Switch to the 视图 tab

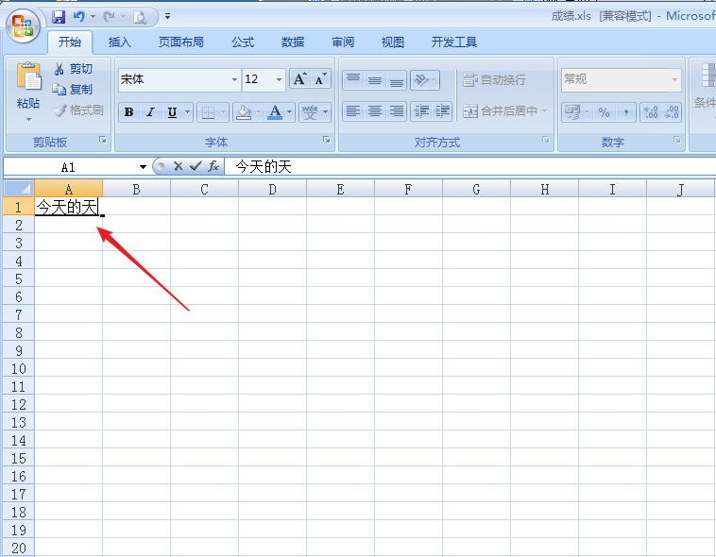pos(393,42)
